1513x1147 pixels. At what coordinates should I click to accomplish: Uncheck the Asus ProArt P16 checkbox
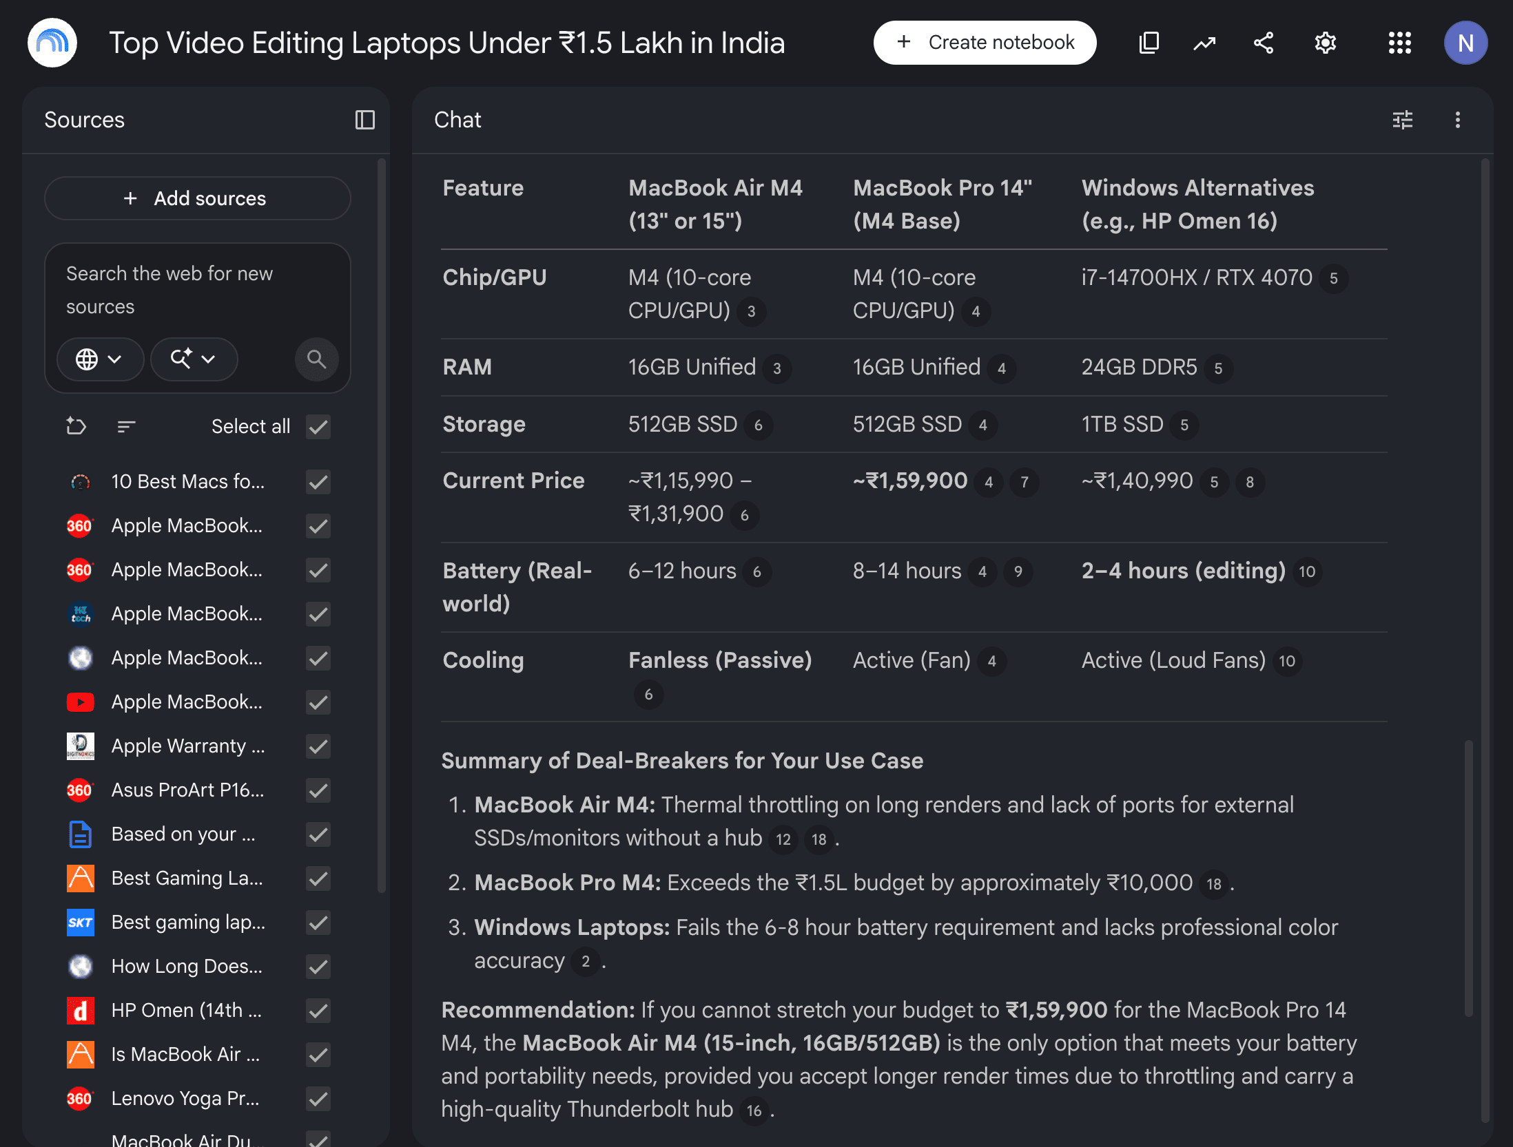click(x=318, y=790)
